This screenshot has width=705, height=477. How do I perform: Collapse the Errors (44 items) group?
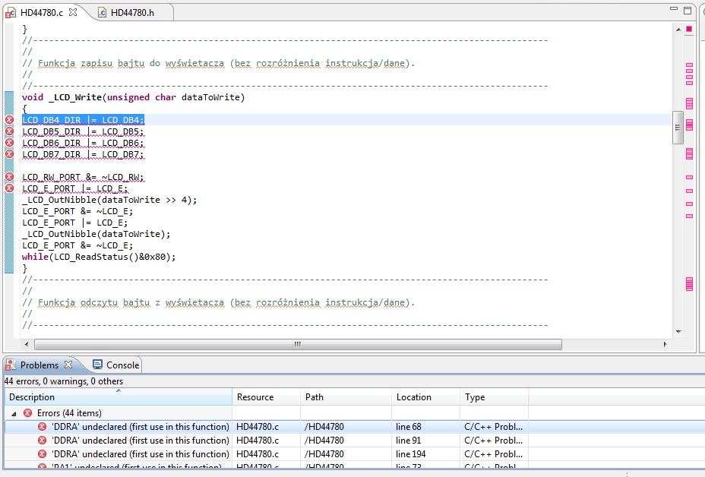point(14,413)
